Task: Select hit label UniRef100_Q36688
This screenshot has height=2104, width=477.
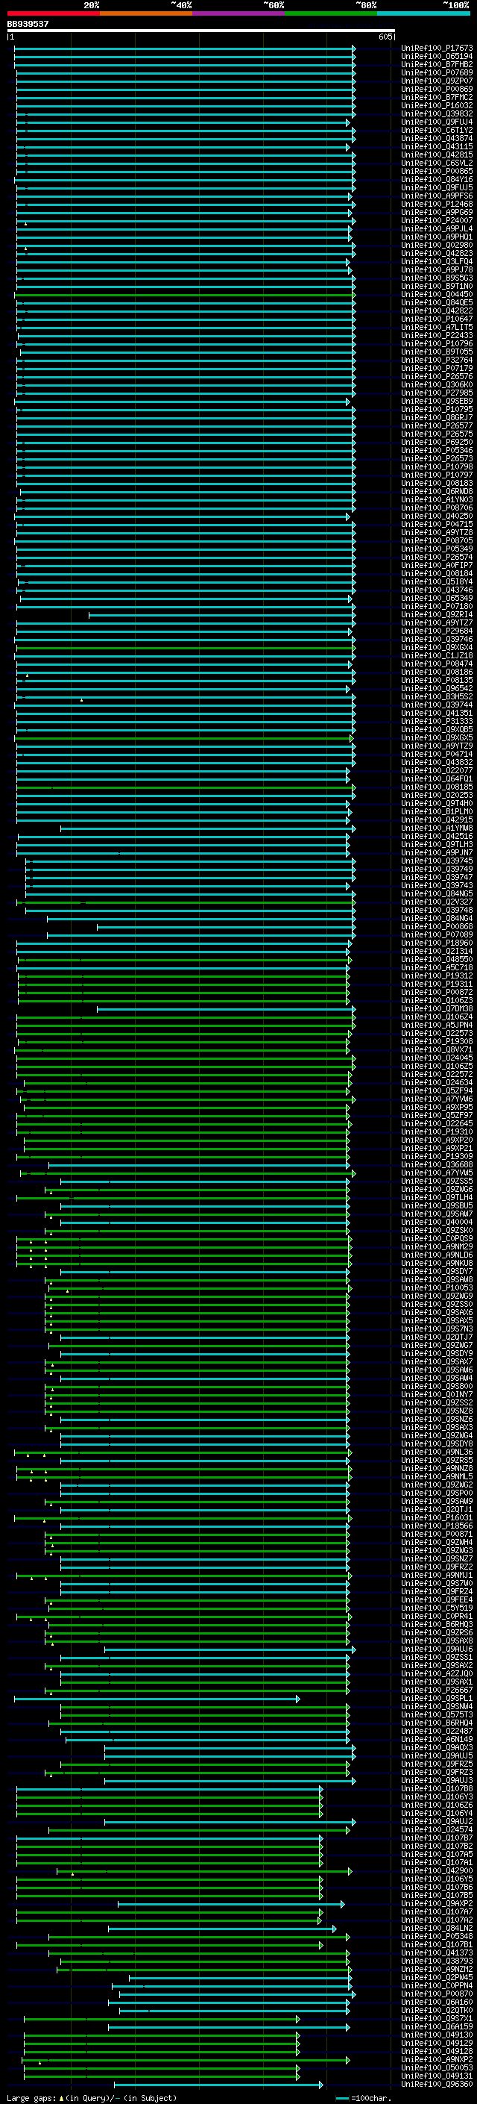Action: (437, 1165)
